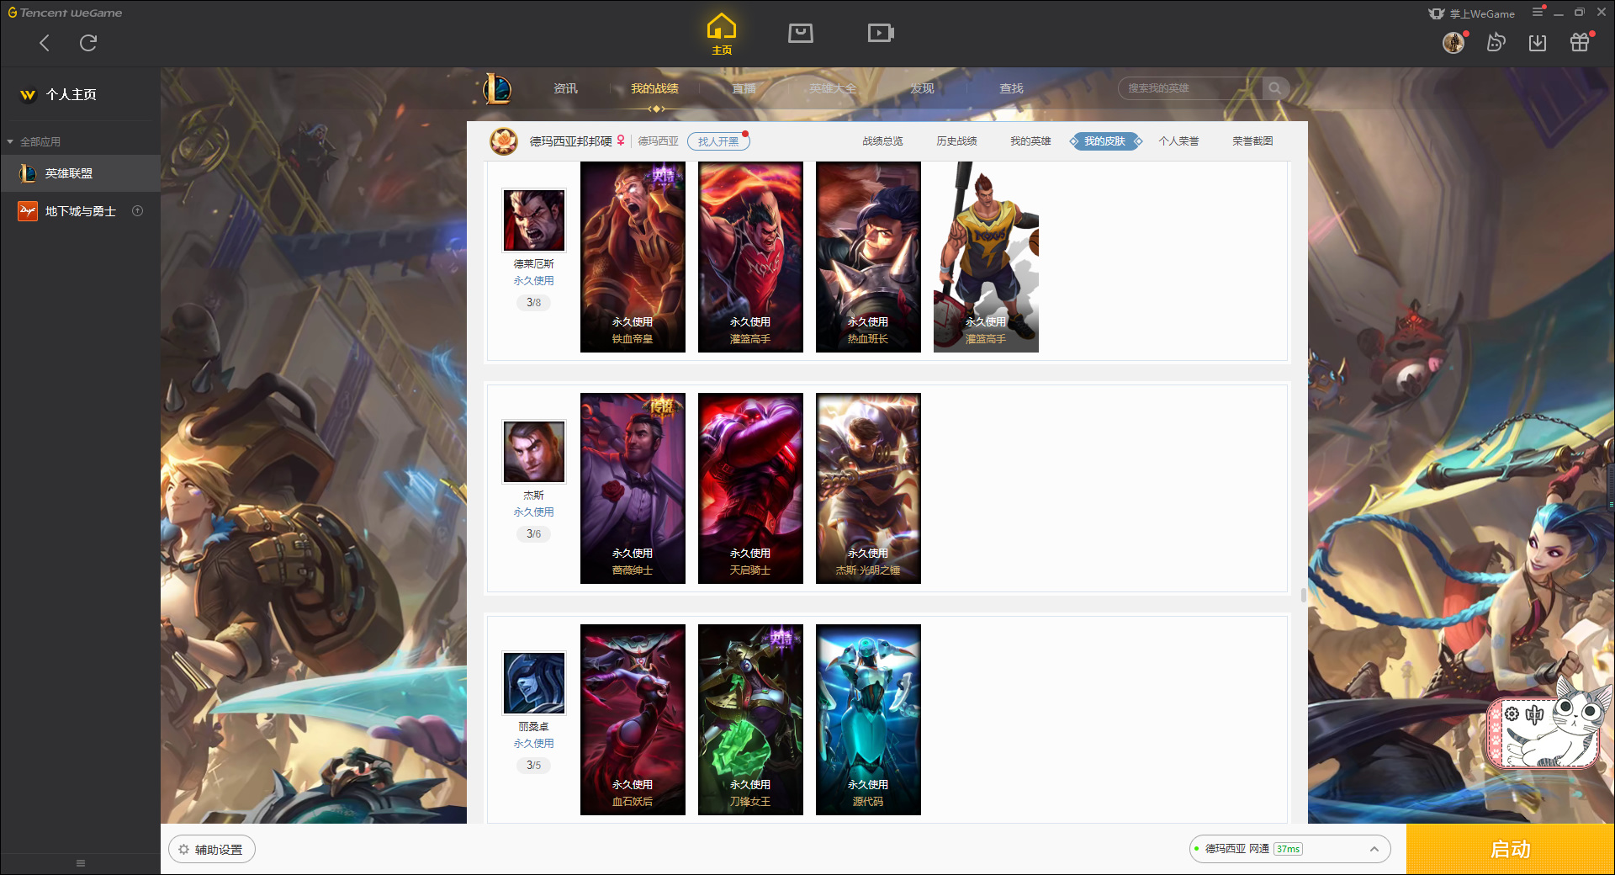Toggle the 中 input mode on cat widget

coord(1535,715)
